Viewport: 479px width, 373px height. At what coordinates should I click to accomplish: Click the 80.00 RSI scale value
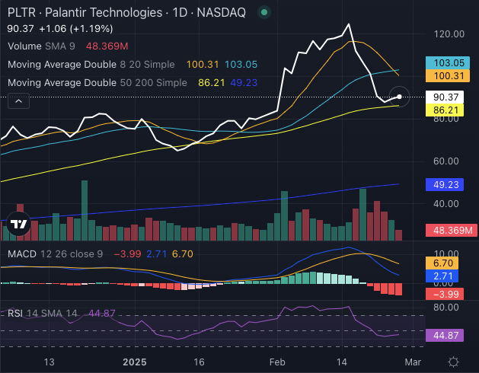click(x=446, y=308)
